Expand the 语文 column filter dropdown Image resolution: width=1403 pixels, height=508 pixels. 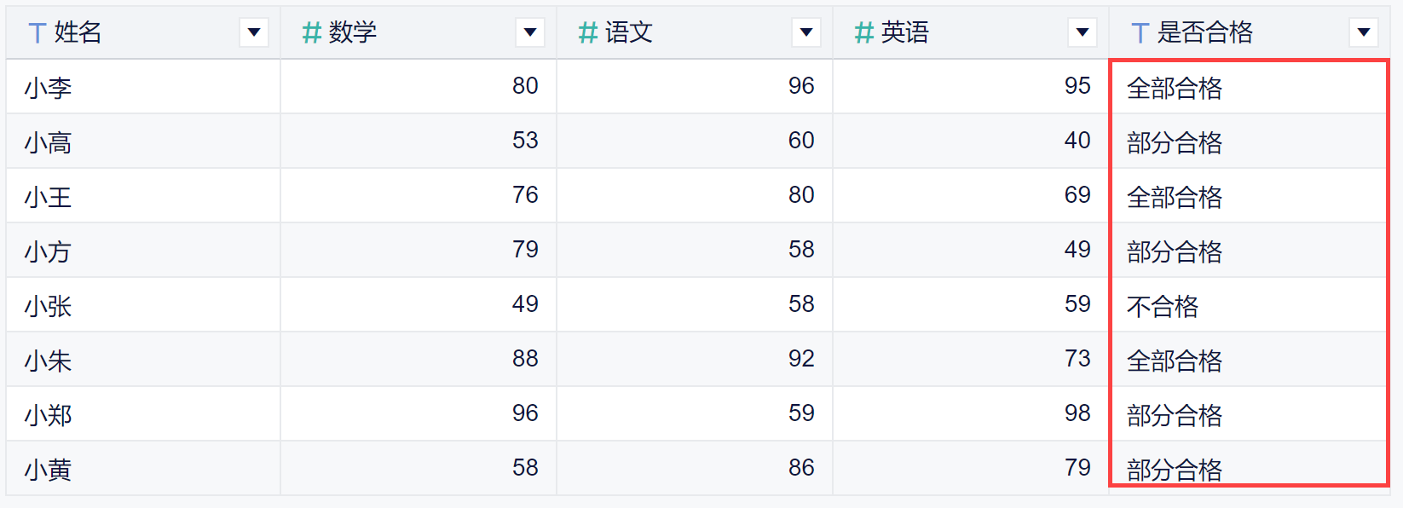point(806,33)
